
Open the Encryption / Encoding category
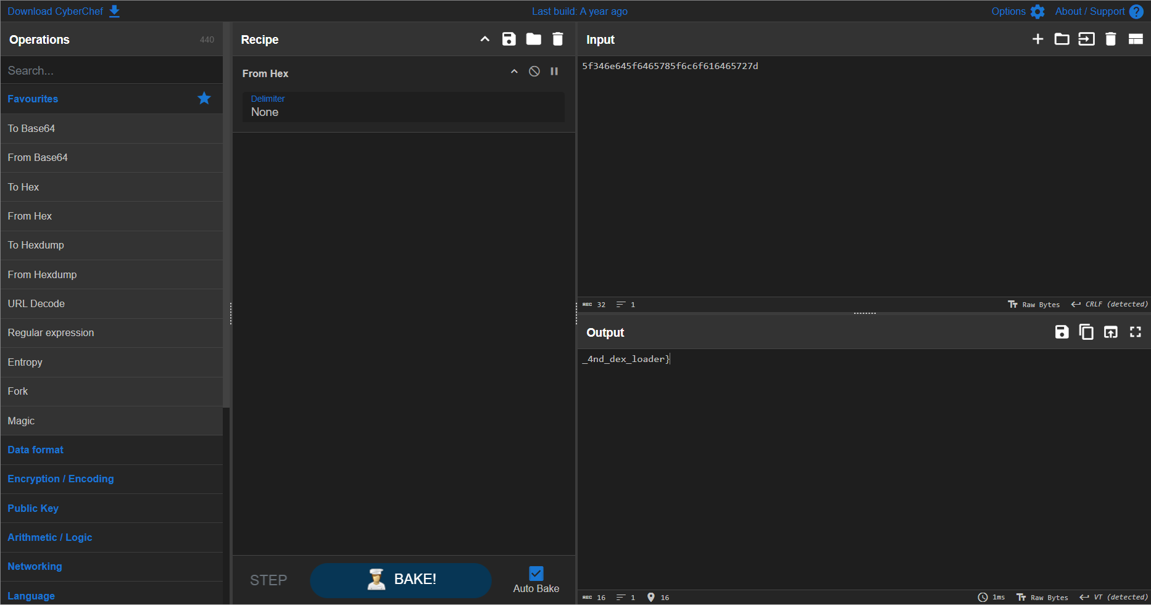60,479
